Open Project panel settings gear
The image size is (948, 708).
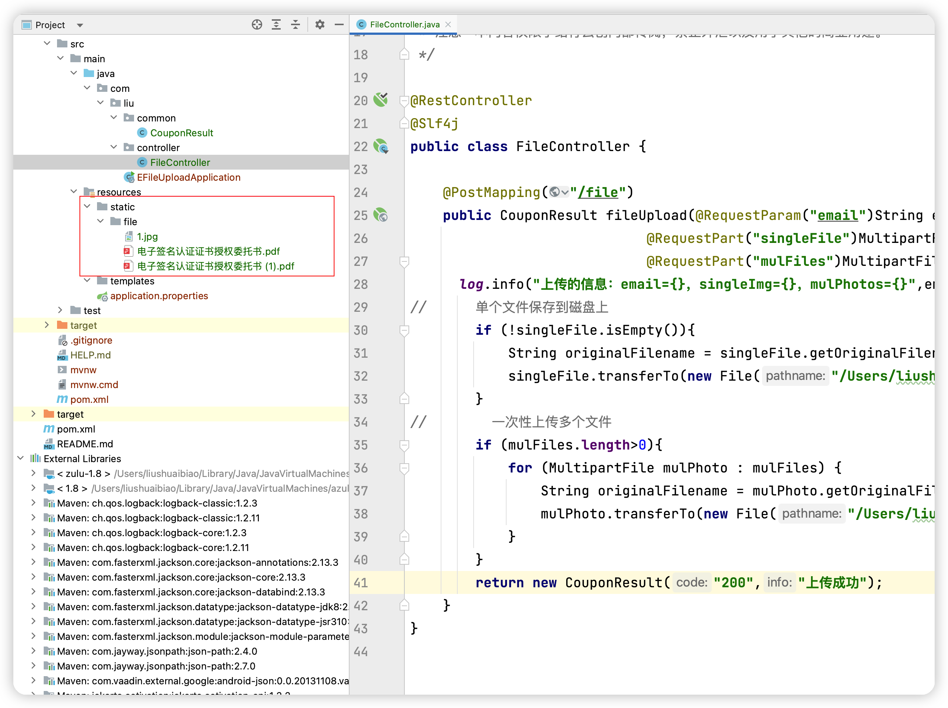pyautogui.click(x=320, y=25)
